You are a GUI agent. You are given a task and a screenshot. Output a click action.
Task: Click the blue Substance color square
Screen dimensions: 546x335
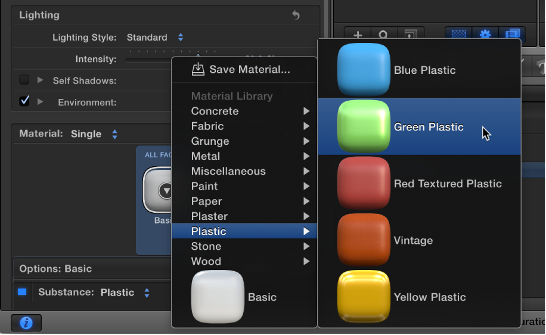pos(22,292)
